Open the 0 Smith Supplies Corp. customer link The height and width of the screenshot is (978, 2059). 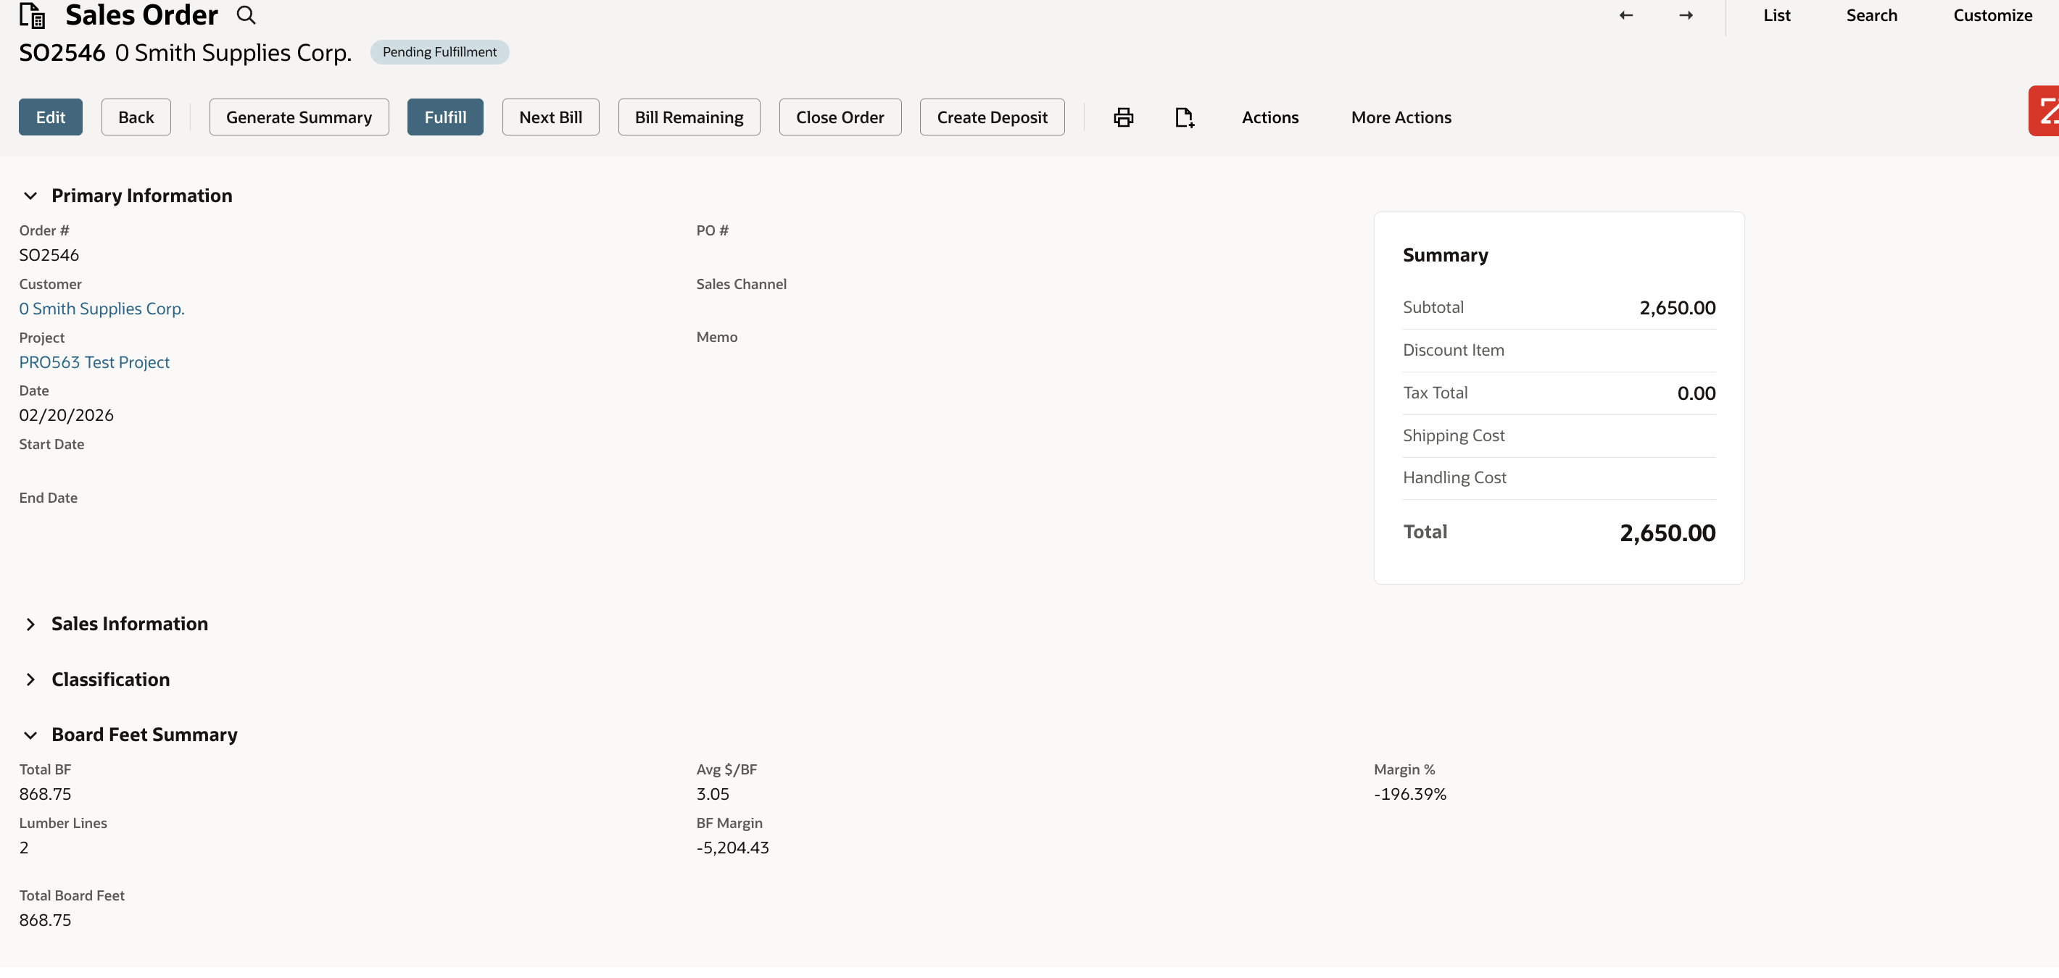pos(101,308)
